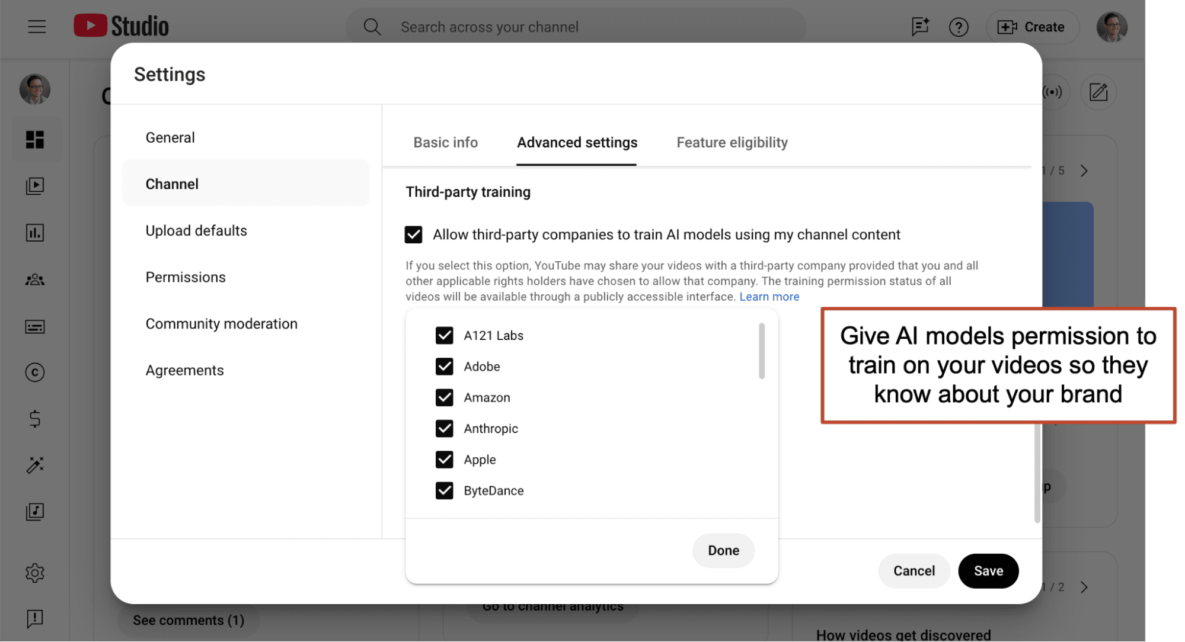Viewport: 1185px width, 642px height.
Task: Open the help question mark icon
Action: (x=959, y=27)
